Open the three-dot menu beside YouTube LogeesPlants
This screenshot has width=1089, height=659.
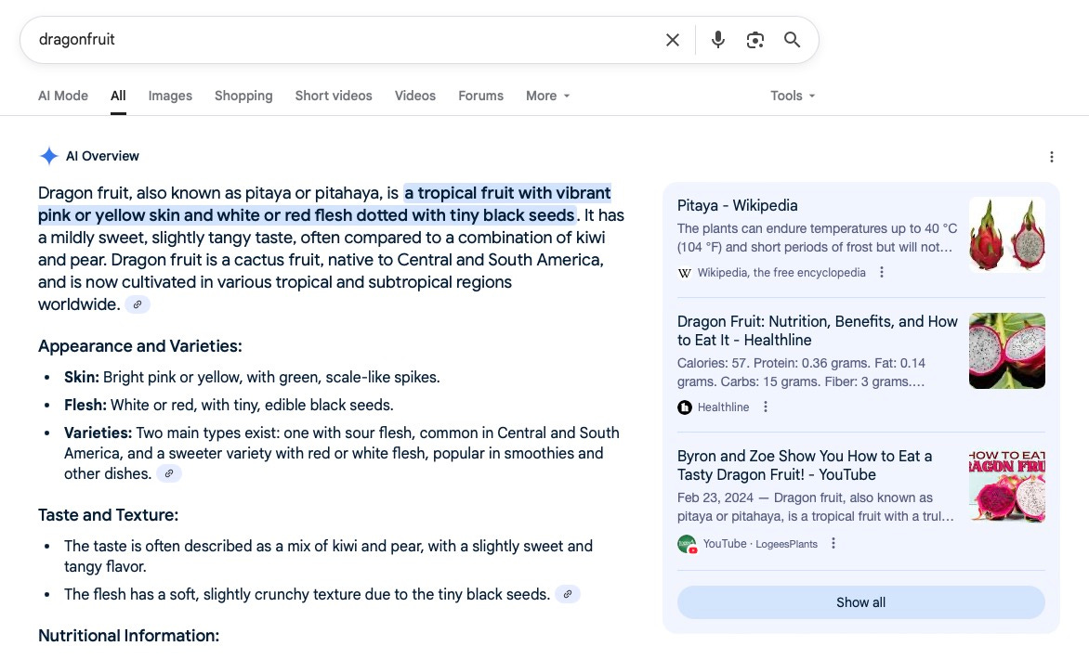(833, 543)
